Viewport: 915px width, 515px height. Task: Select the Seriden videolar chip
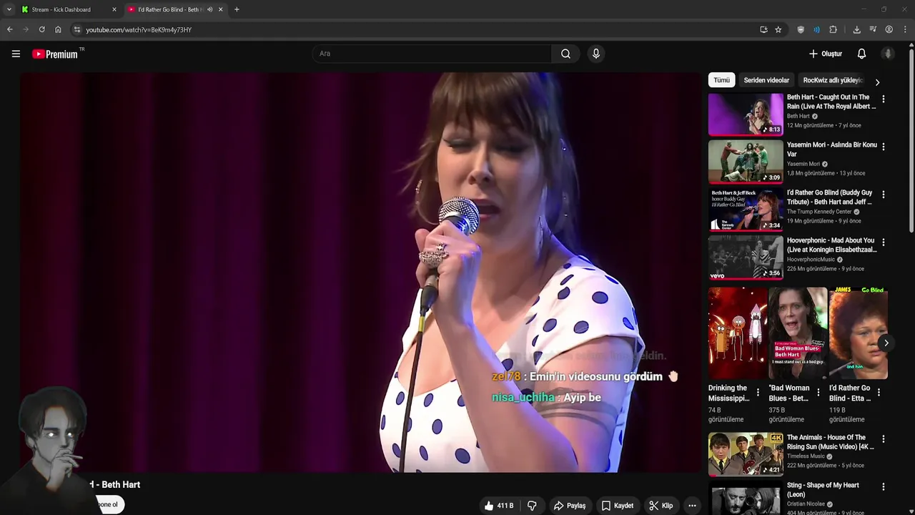click(x=766, y=80)
